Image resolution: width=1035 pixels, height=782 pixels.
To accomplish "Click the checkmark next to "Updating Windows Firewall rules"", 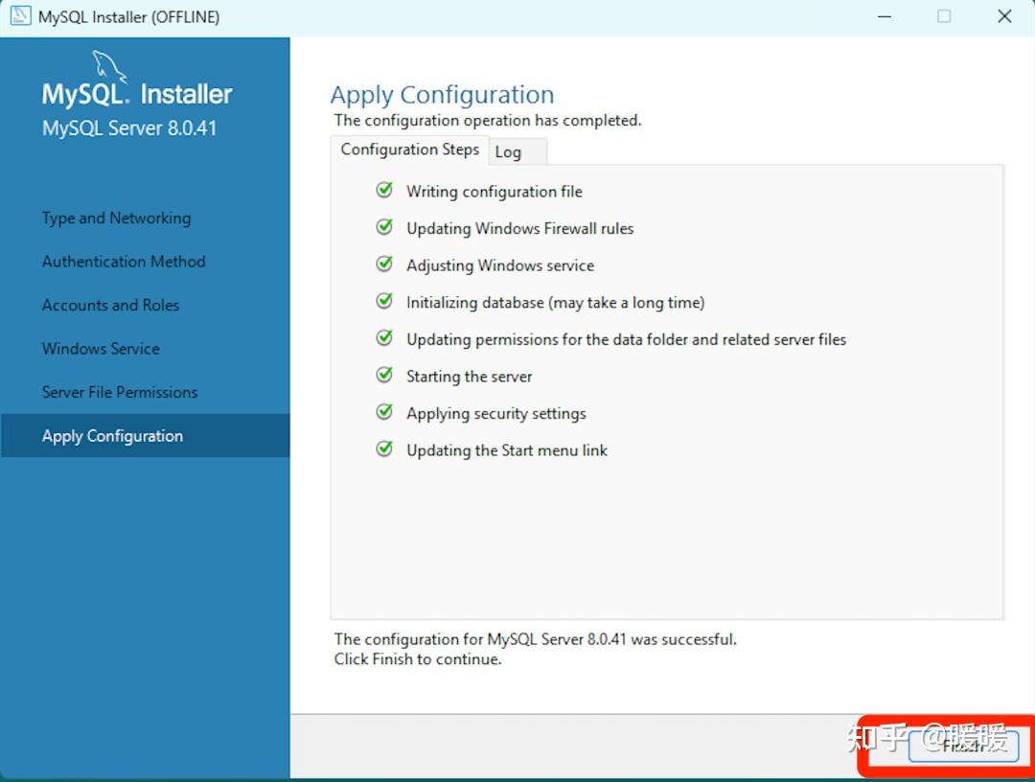I will (384, 227).
